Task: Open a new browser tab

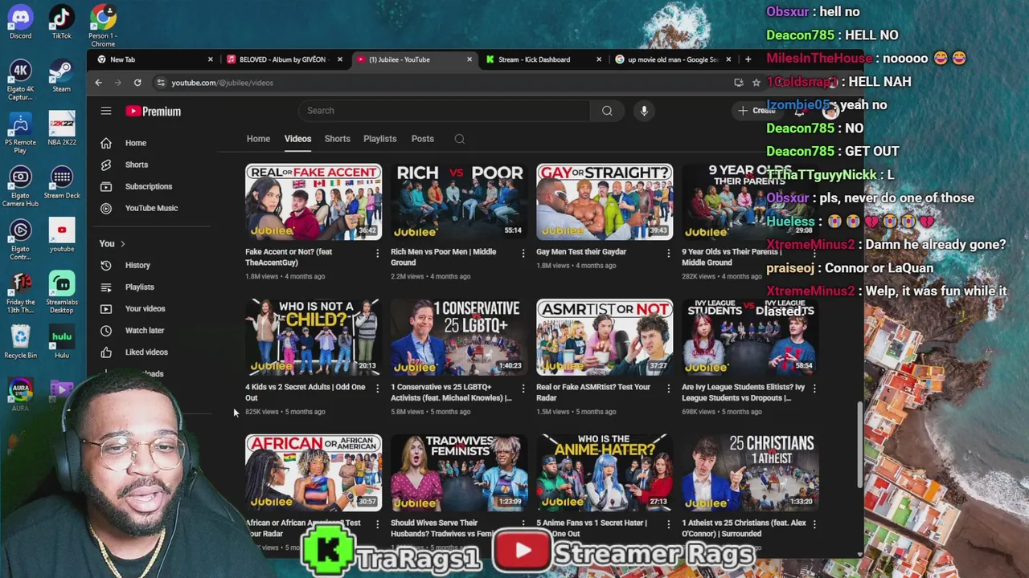Action: 748,59
